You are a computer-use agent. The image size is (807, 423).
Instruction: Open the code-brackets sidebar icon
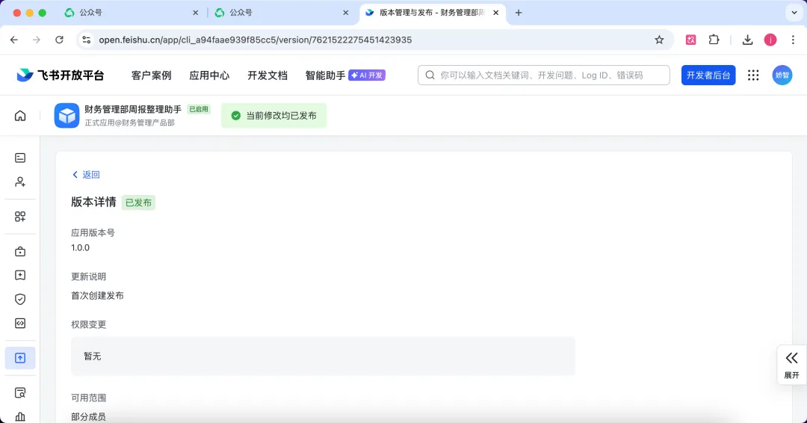(x=20, y=323)
